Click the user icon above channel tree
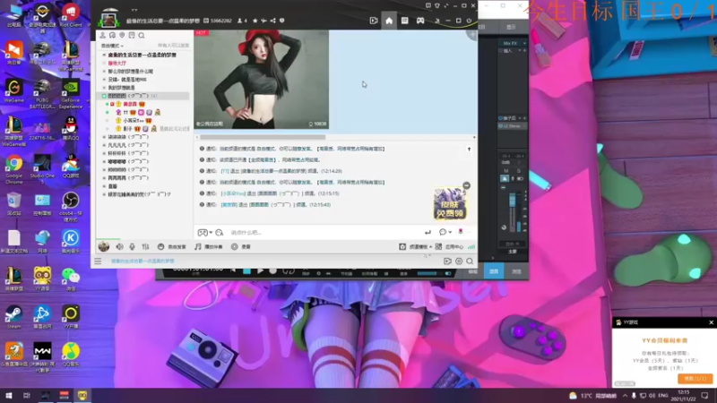The height and width of the screenshot is (403, 717). [102, 35]
